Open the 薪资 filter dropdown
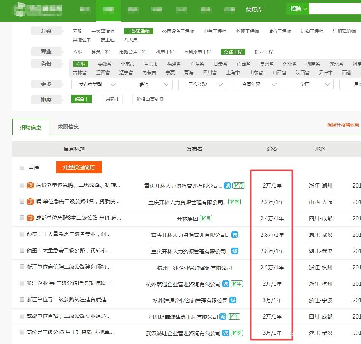Image resolution: width=361 pixels, height=344 pixels. click(149, 84)
